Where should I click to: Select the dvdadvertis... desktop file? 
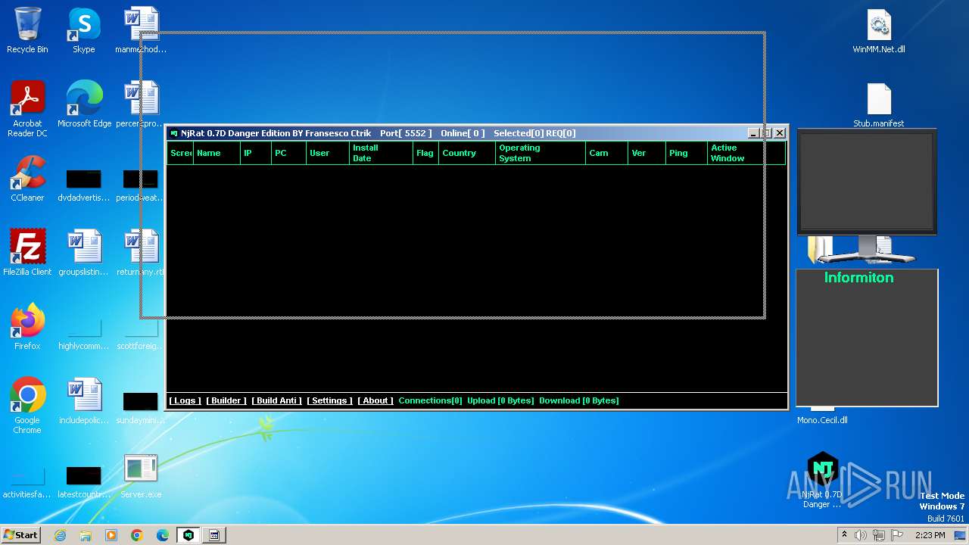point(83,184)
